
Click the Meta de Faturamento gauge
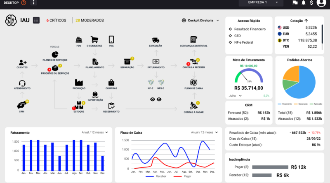pos(249,76)
